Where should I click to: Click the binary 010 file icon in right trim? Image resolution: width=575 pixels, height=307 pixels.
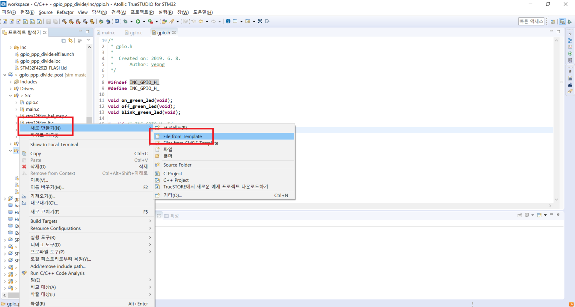570,78
